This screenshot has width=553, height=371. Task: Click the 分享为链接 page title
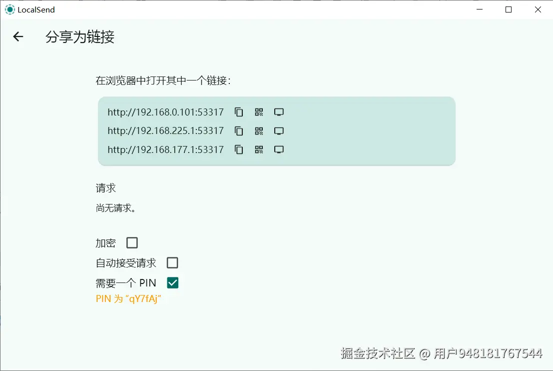pos(80,36)
